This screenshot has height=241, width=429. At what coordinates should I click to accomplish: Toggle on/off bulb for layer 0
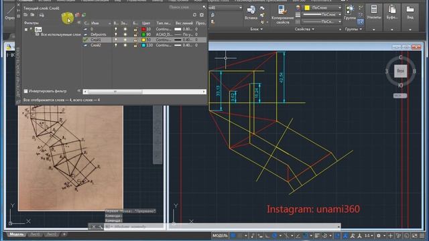click(x=116, y=29)
